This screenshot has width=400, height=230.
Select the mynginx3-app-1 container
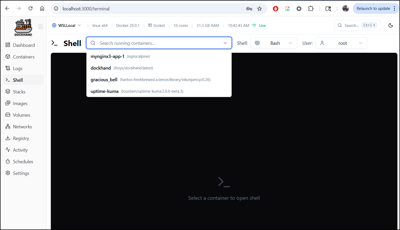click(x=107, y=56)
